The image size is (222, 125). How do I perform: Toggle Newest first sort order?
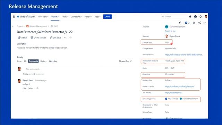(125, 61)
